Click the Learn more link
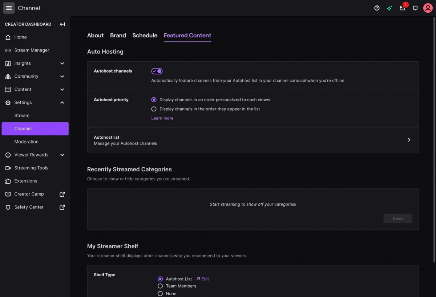This screenshot has width=436, height=297. (162, 118)
